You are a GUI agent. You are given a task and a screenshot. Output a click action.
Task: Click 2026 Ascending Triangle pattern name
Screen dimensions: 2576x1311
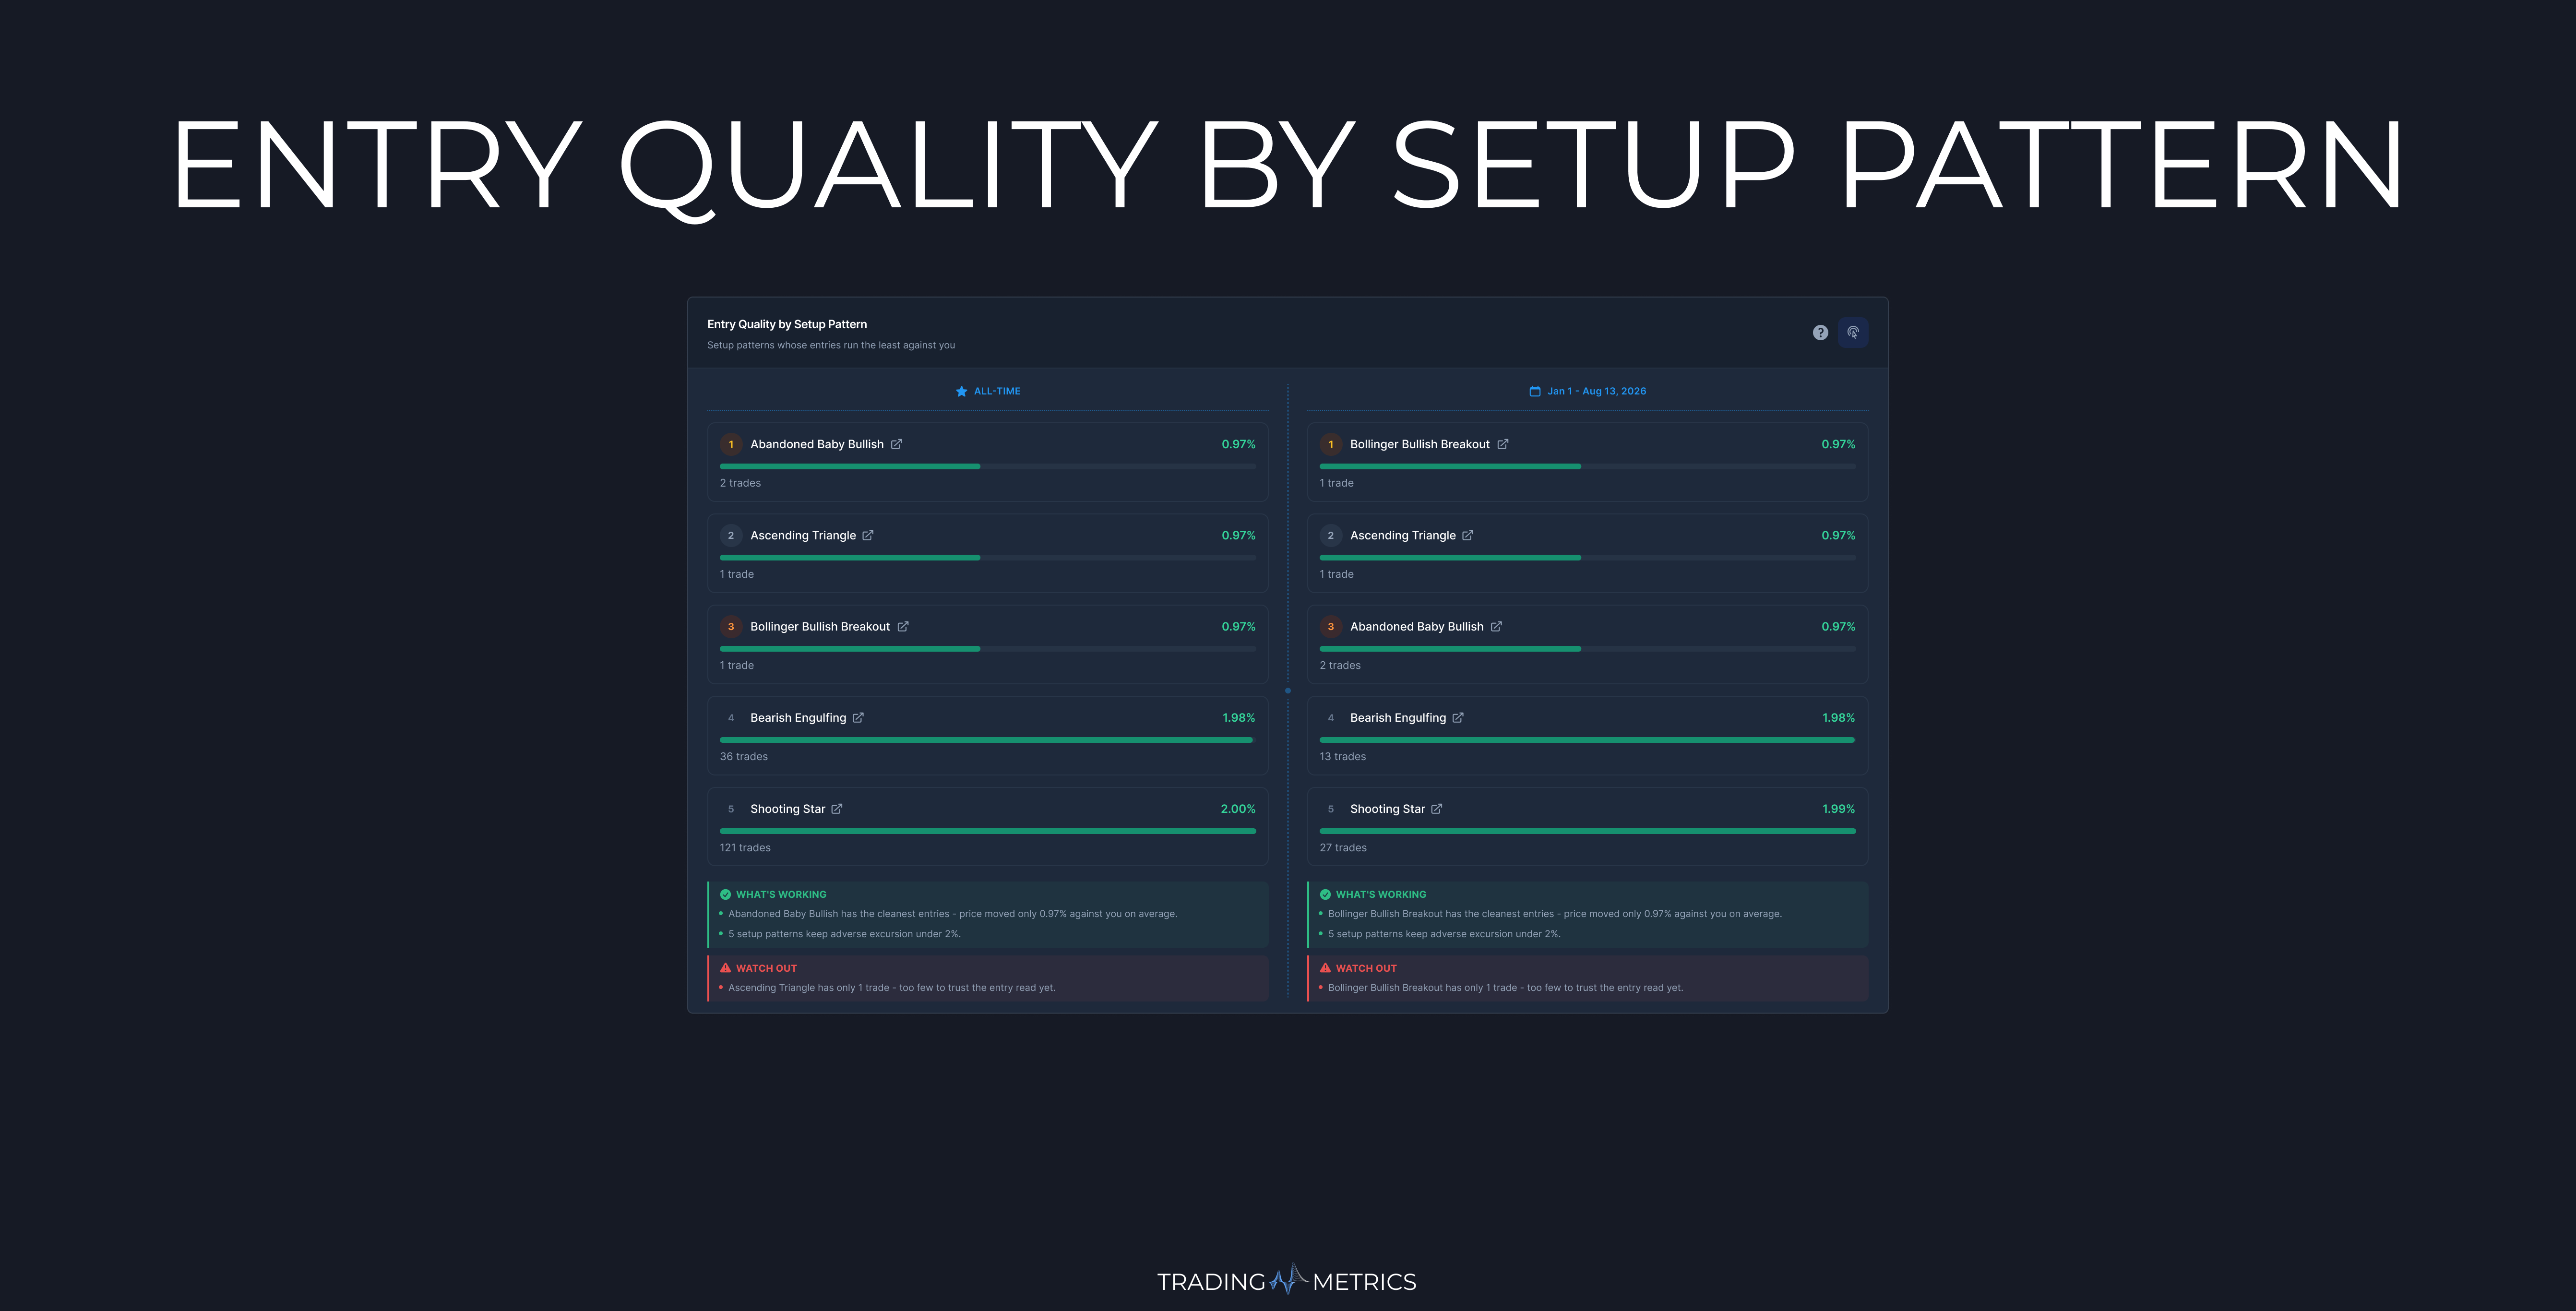[1403, 535]
